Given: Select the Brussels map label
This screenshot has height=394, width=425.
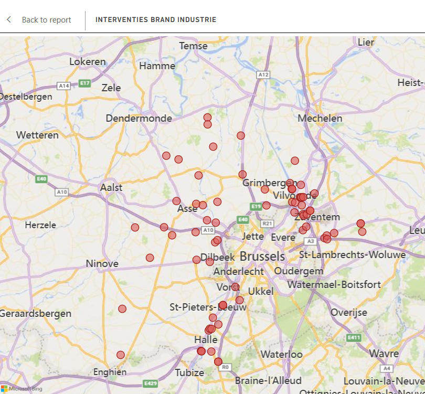Looking at the screenshot, I should coord(262,256).
